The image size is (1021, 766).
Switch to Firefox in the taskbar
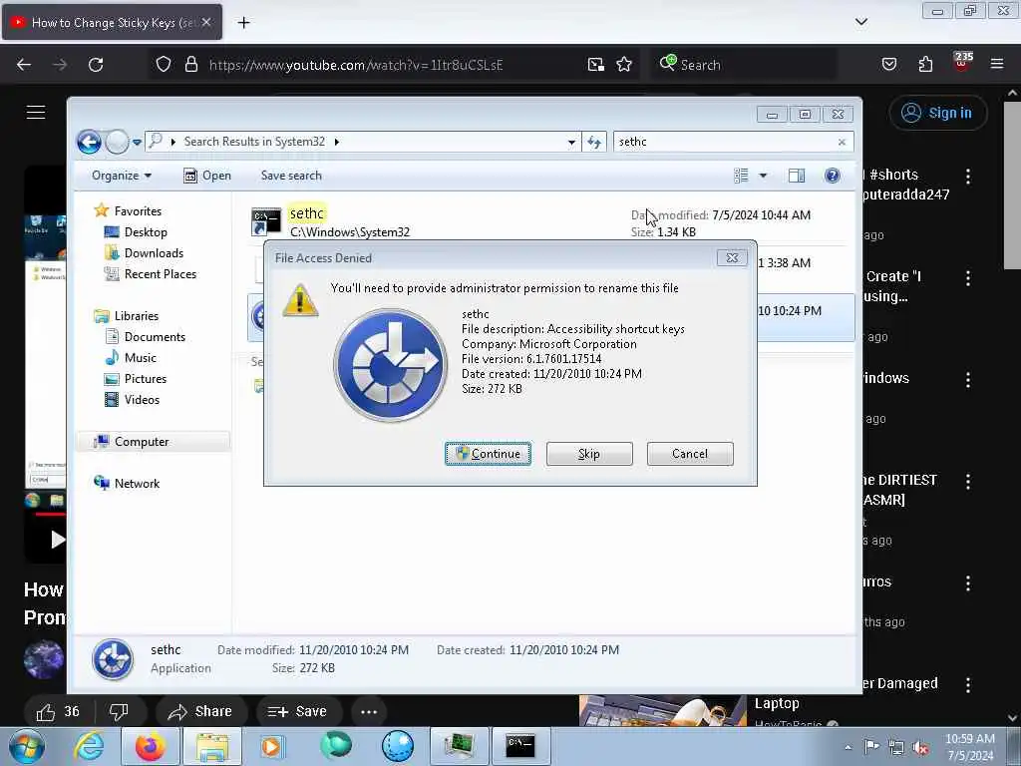click(x=151, y=746)
